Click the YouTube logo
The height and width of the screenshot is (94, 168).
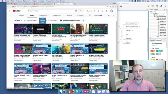pyautogui.click(x=17, y=11)
